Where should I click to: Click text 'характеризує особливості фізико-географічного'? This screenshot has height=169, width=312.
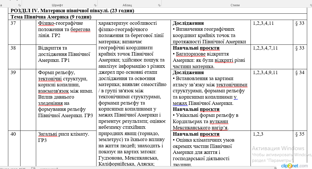point(128,26)
